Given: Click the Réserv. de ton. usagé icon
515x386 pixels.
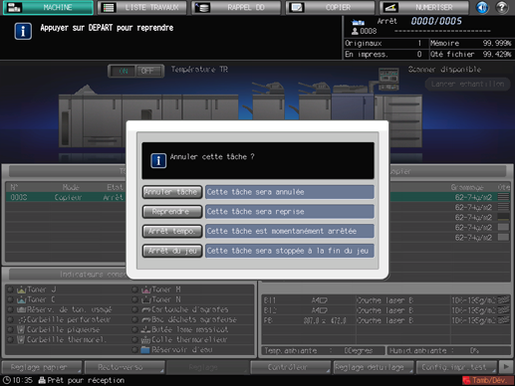Looking at the screenshot, I should (x=21, y=309).
